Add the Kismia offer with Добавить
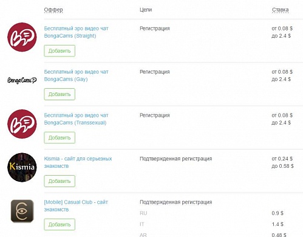The width and height of the screenshot is (303, 237). [x=60, y=181]
